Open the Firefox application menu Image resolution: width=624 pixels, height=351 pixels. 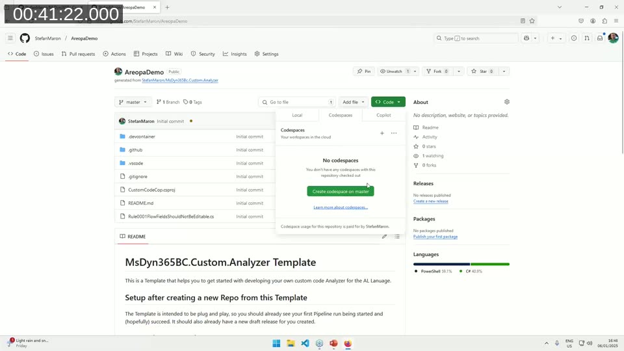pyautogui.click(x=616, y=21)
